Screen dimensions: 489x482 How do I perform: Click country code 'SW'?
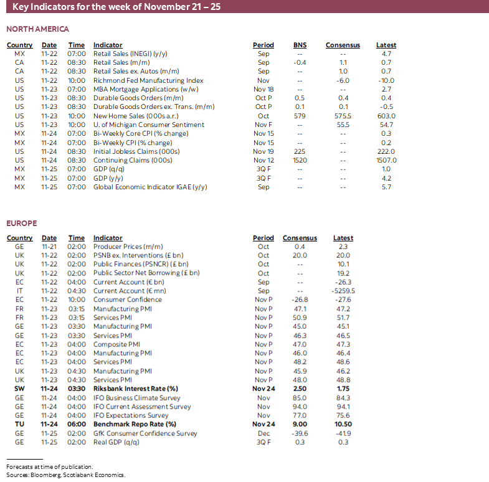19,389
